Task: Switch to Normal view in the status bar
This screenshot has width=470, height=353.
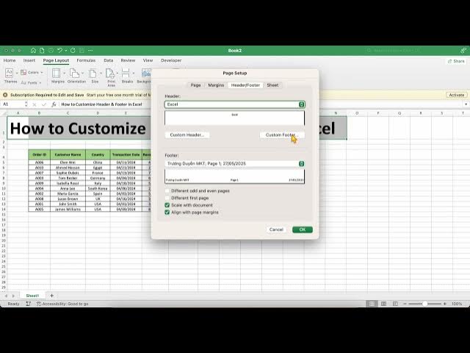Action: coord(372,304)
